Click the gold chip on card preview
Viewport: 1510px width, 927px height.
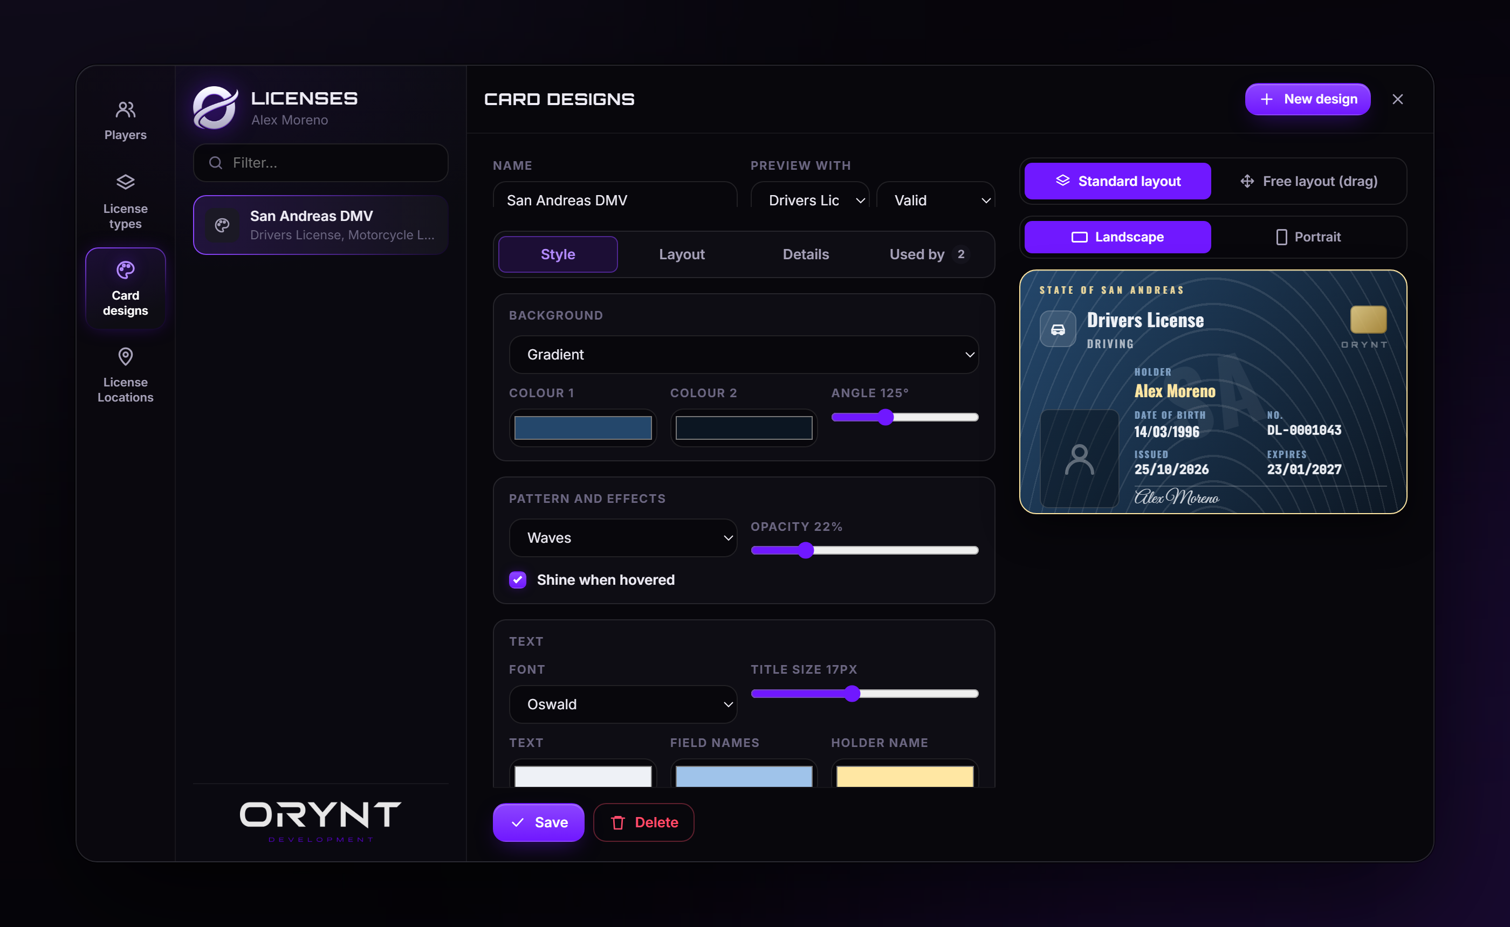coord(1368,320)
